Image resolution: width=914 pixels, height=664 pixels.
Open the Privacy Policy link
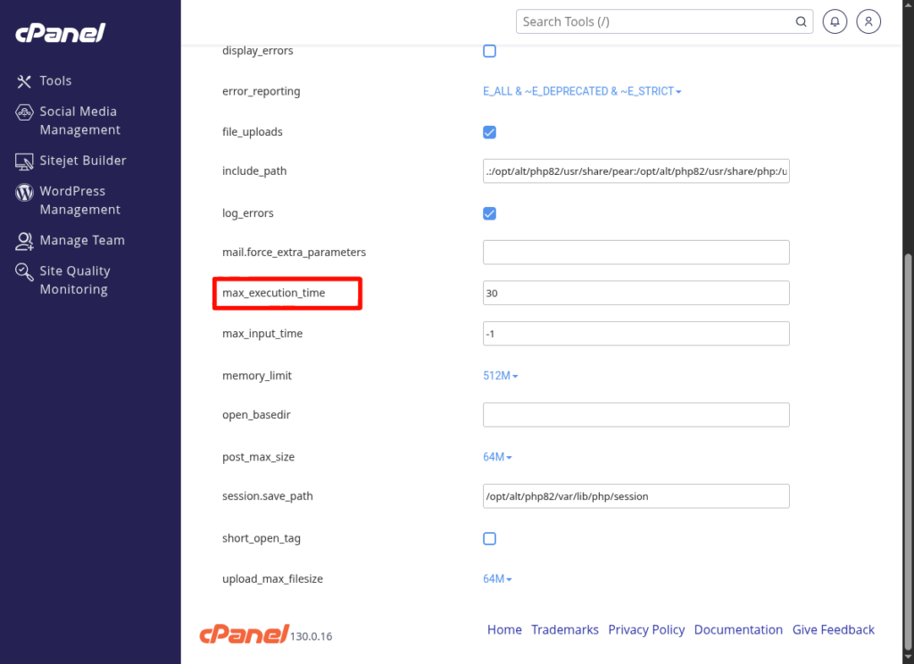tap(646, 630)
